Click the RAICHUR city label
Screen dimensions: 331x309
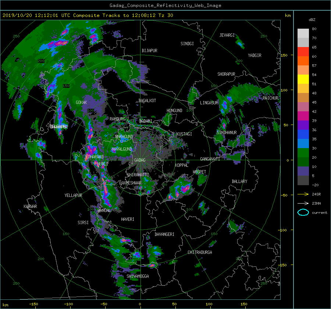pyautogui.click(x=270, y=98)
